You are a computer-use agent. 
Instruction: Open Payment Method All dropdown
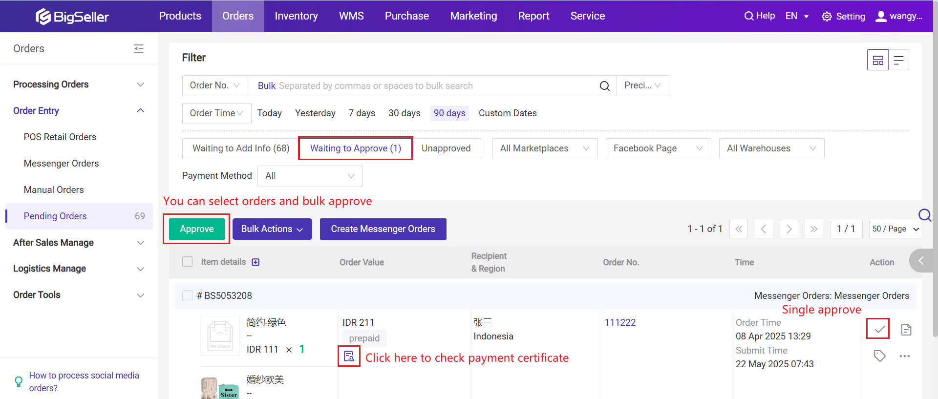310,176
